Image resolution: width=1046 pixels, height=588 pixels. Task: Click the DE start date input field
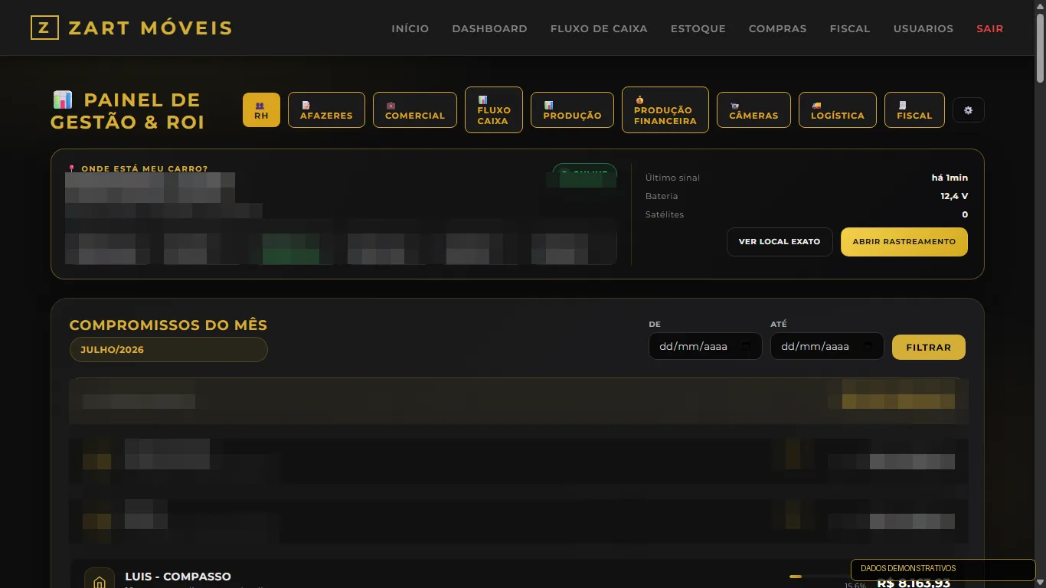(x=705, y=346)
